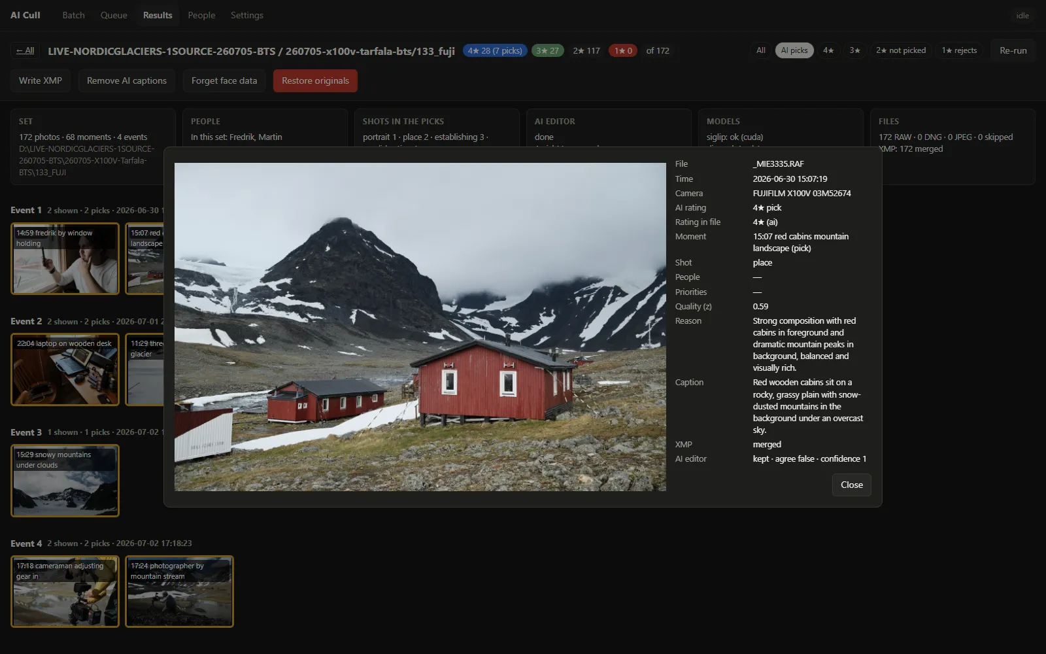Click the Event 3 heading
The width and height of the screenshot is (1046, 654).
[26, 432]
